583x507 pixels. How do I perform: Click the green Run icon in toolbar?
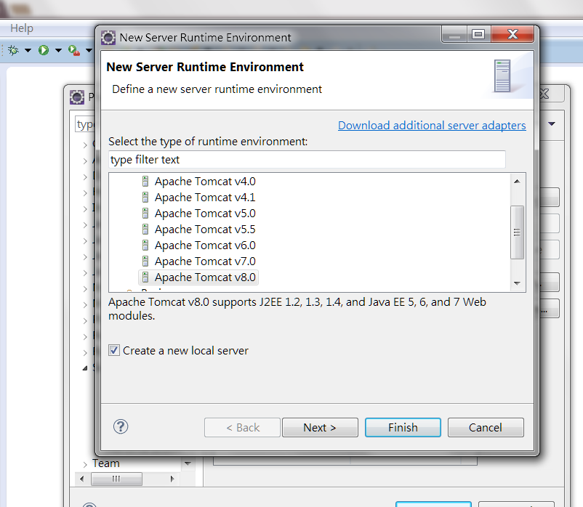pos(44,50)
